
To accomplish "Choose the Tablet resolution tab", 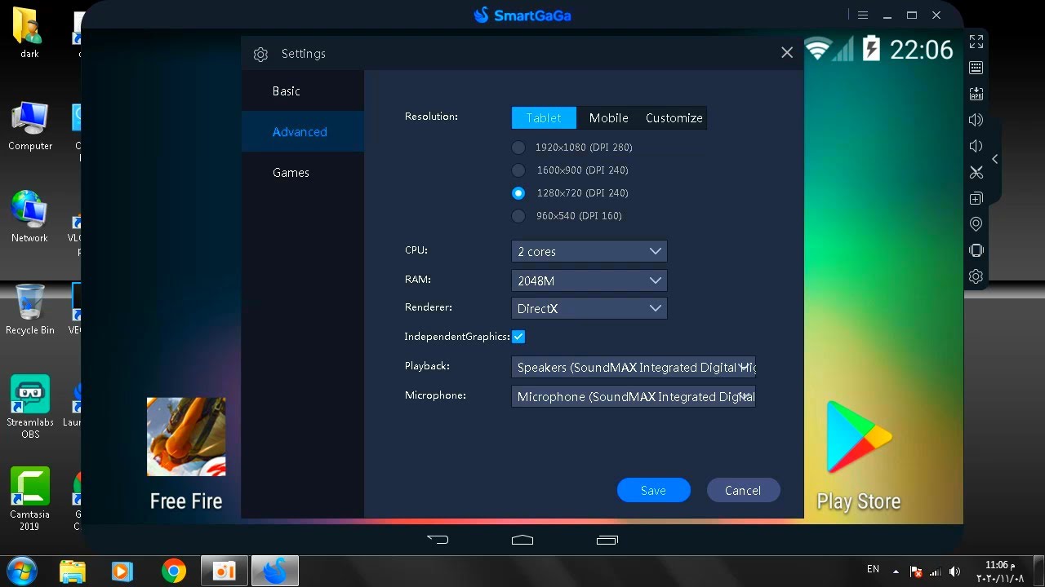I will click(x=544, y=117).
